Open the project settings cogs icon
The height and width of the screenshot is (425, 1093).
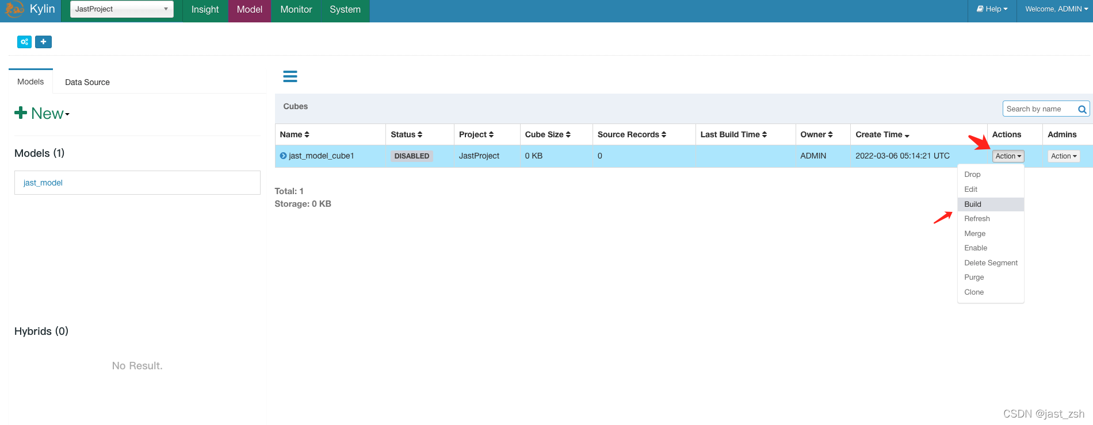click(25, 42)
